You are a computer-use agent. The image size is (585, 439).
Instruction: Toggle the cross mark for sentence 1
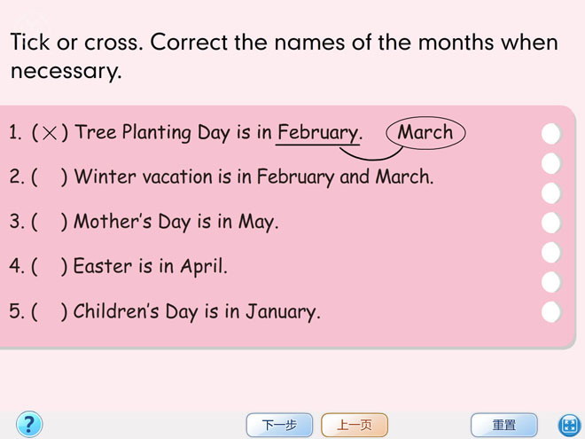point(51,133)
